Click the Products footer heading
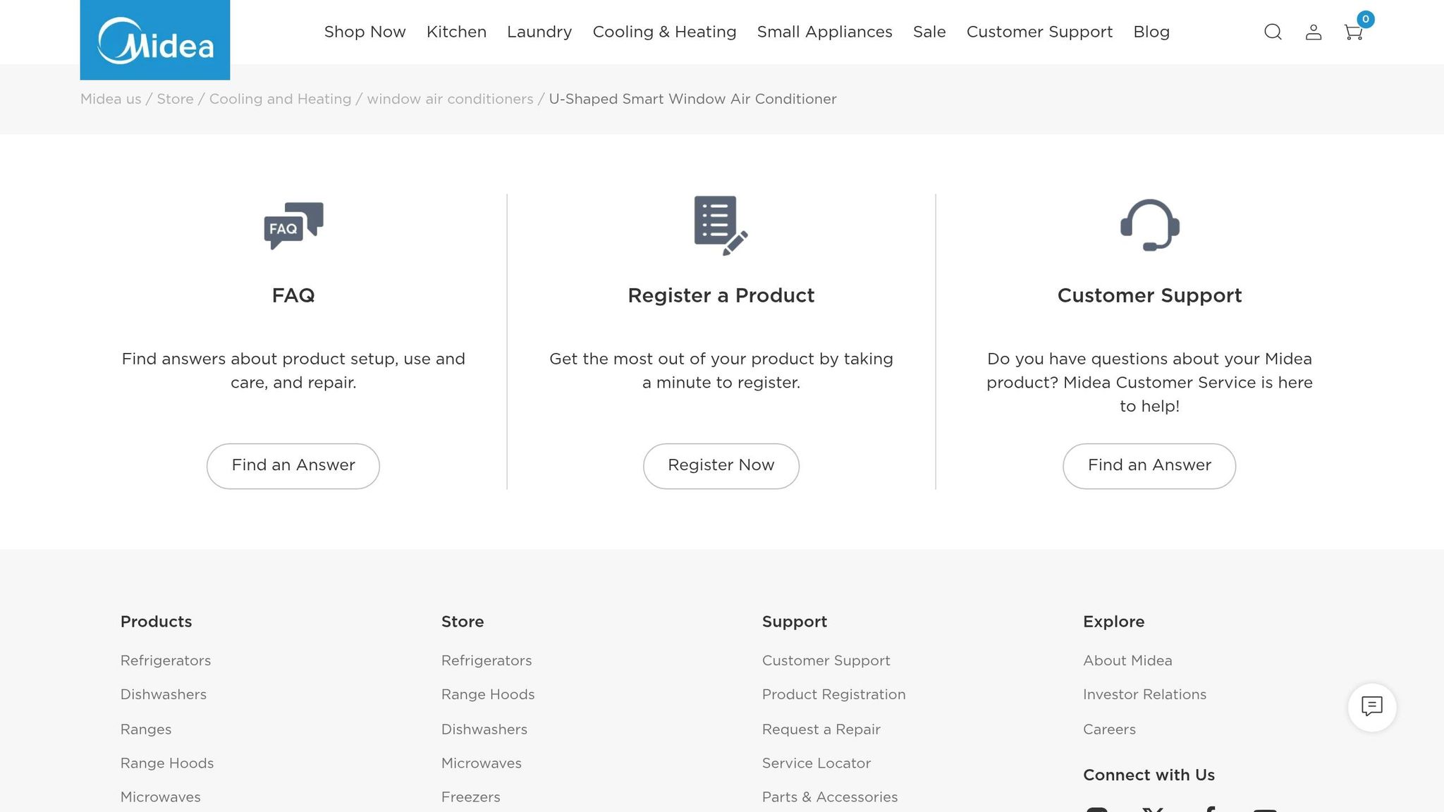 pyautogui.click(x=156, y=622)
